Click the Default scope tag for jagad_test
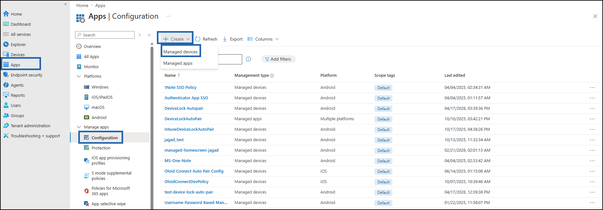The width and height of the screenshot is (603, 210). click(383, 140)
